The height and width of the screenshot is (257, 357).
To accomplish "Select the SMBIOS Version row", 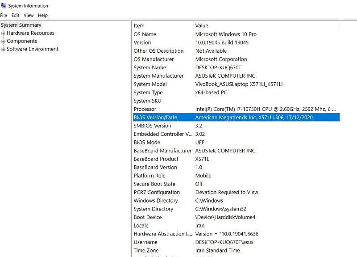I will click(236, 126).
